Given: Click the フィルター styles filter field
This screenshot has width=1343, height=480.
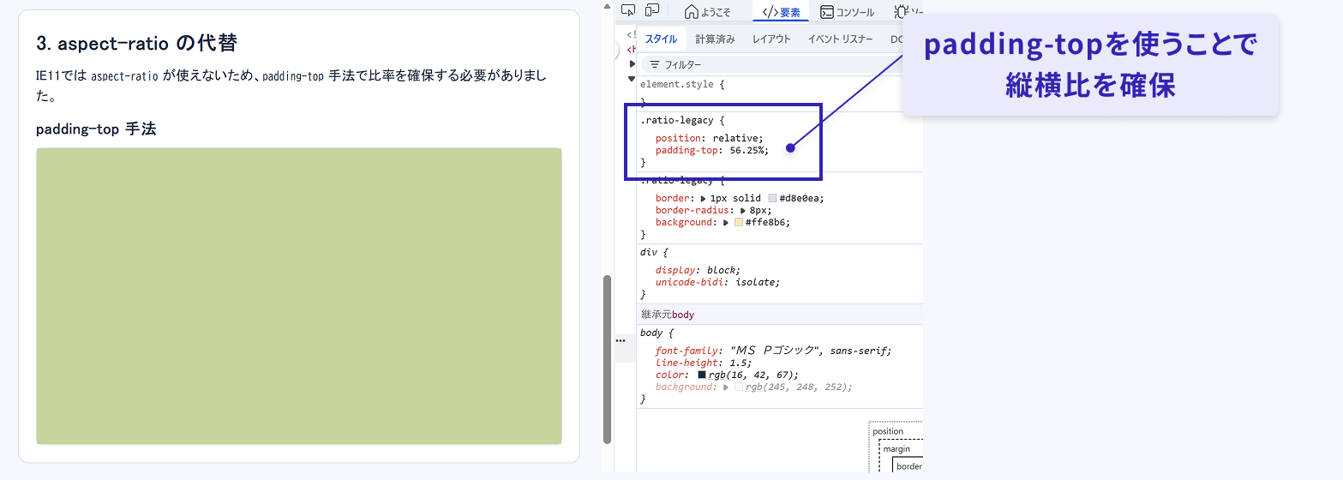Looking at the screenshot, I should [771, 65].
